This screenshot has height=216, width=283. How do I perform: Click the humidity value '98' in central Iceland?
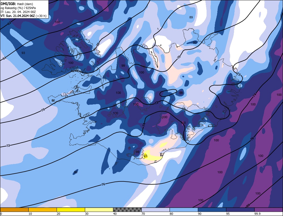(181, 93)
